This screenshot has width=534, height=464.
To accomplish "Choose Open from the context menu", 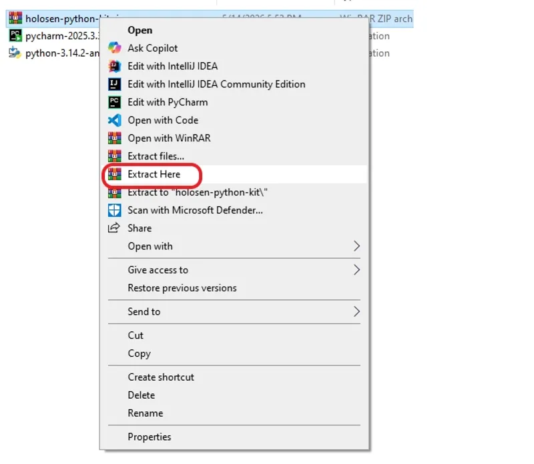I will [x=234, y=30].
